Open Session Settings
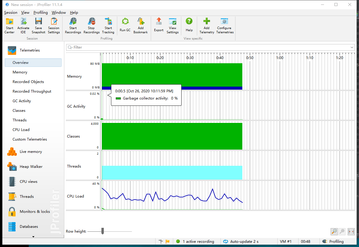 click(54, 26)
